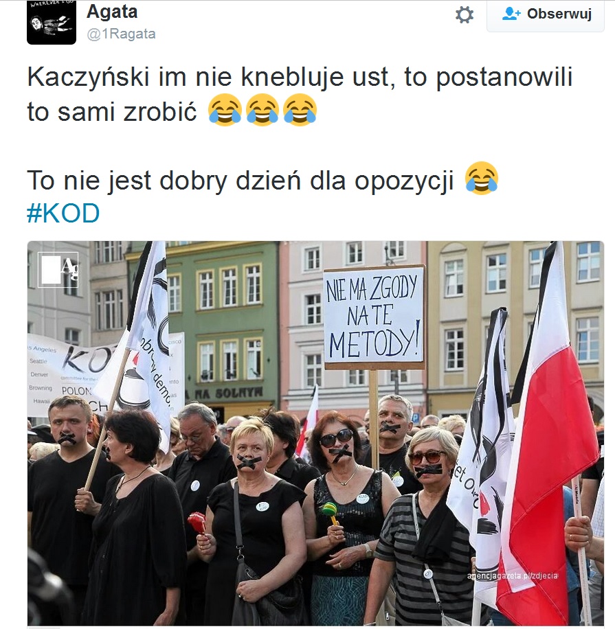615x629 pixels.
Task: Click the agencjagazeta.pl/zdjecia watermark
Action: pos(513,575)
